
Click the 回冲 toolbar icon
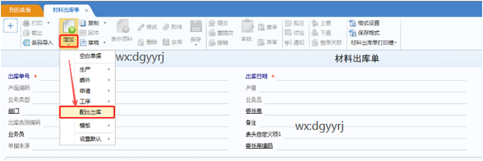[x=83, y=33]
